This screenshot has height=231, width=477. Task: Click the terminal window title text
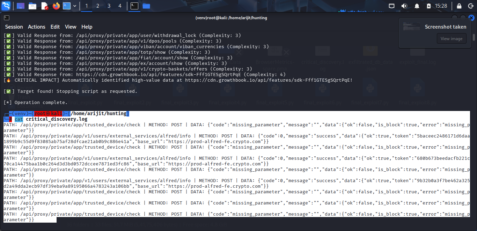pyautogui.click(x=232, y=18)
